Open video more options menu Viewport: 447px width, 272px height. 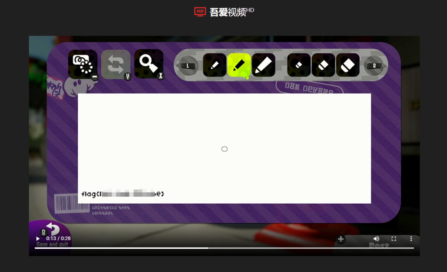point(411,238)
